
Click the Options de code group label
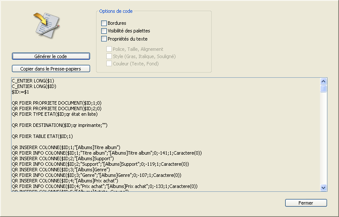(116, 11)
